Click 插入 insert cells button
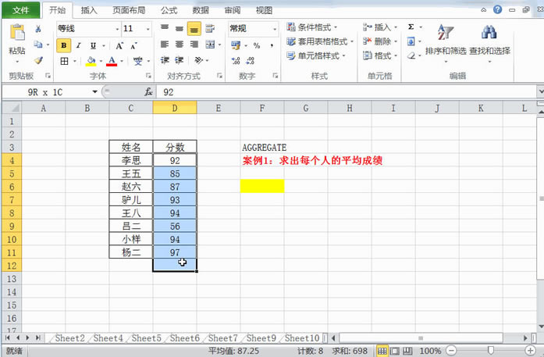The width and height of the screenshot is (544, 357). (380, 27)
